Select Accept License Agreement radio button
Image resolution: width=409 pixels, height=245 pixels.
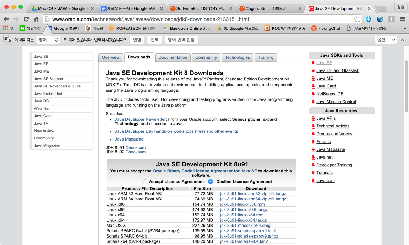(x=145, y=182)
